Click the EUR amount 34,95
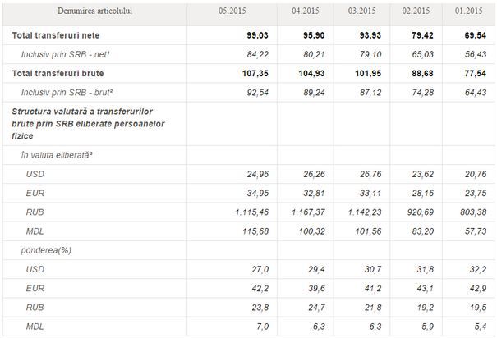Screen dimensions: 497x338 (x=258, y=194)
